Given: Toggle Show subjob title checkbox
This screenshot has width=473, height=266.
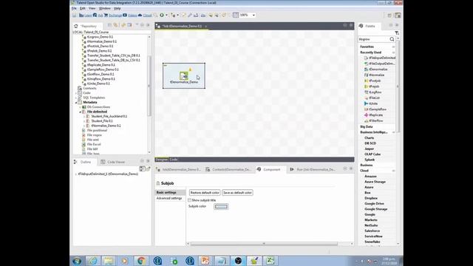Looking at the screenshot, I should click(189, 200).
